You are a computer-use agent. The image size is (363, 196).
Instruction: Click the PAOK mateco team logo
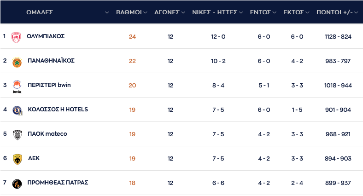click(17, 134)
